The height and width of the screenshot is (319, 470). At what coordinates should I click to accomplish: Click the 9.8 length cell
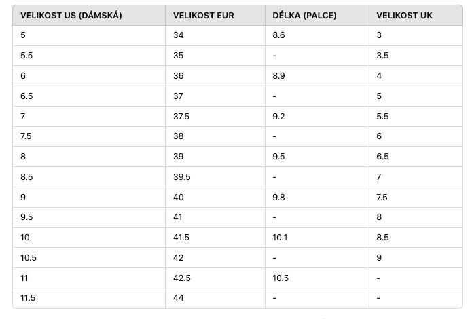click(x=317, y=198)
